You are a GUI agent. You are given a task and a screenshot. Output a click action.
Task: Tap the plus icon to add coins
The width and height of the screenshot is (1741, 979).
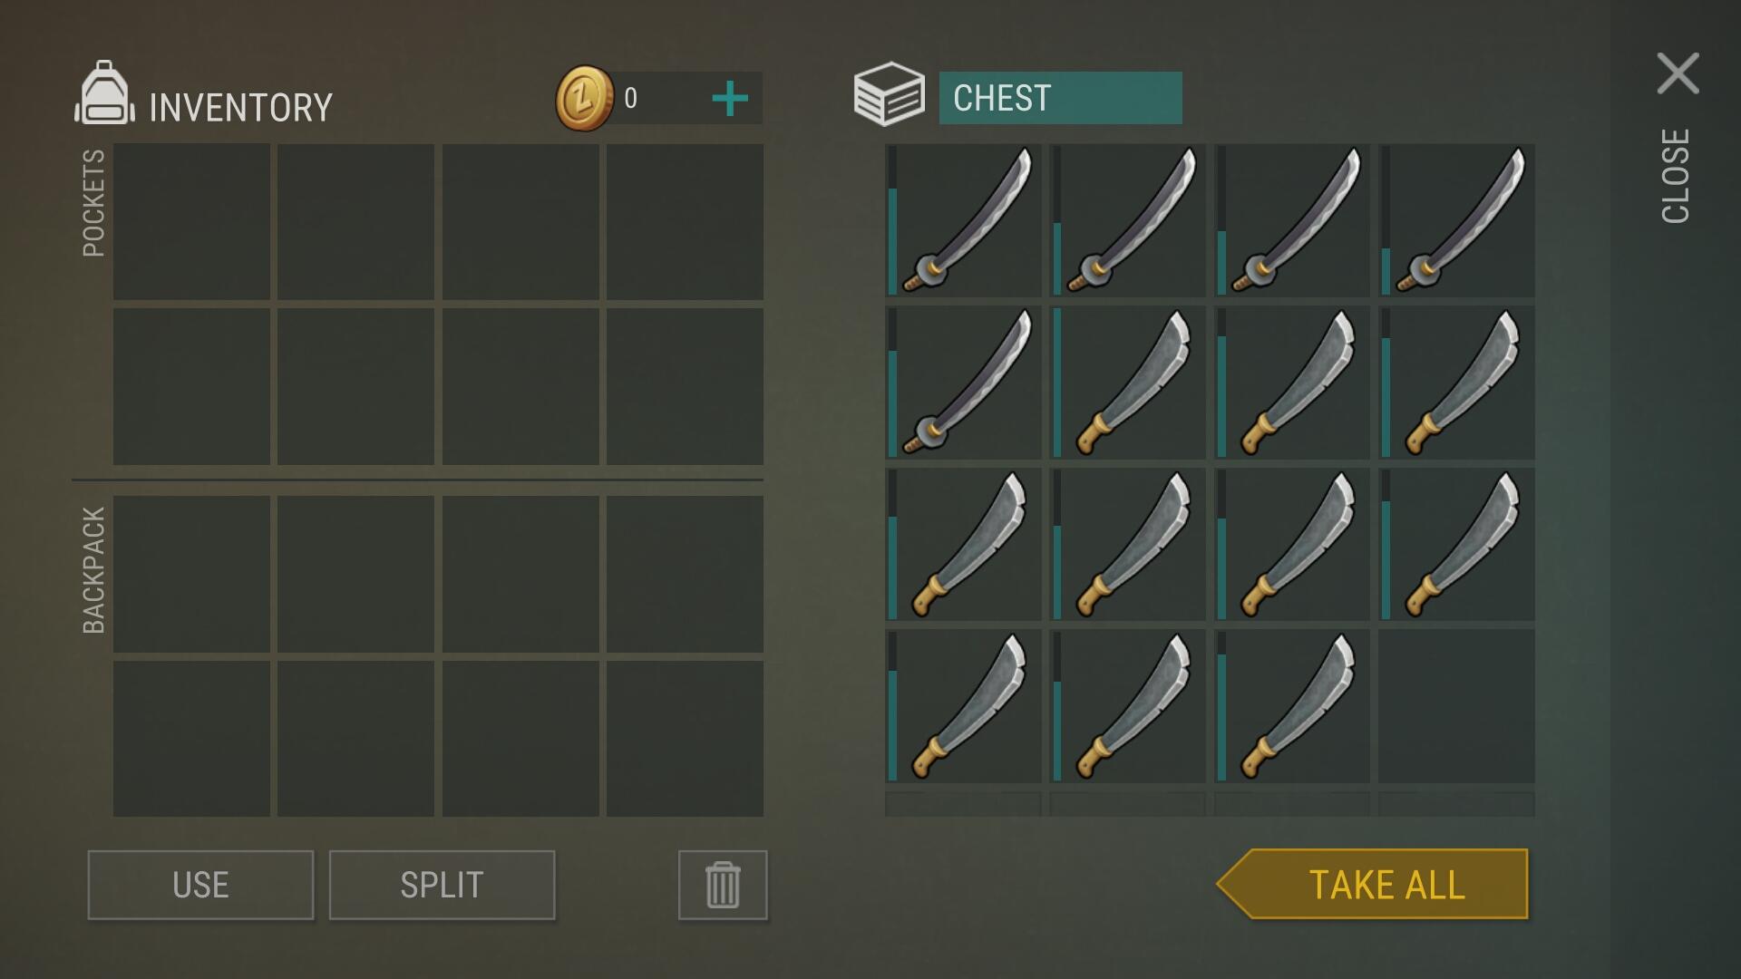tap(730, 99)
